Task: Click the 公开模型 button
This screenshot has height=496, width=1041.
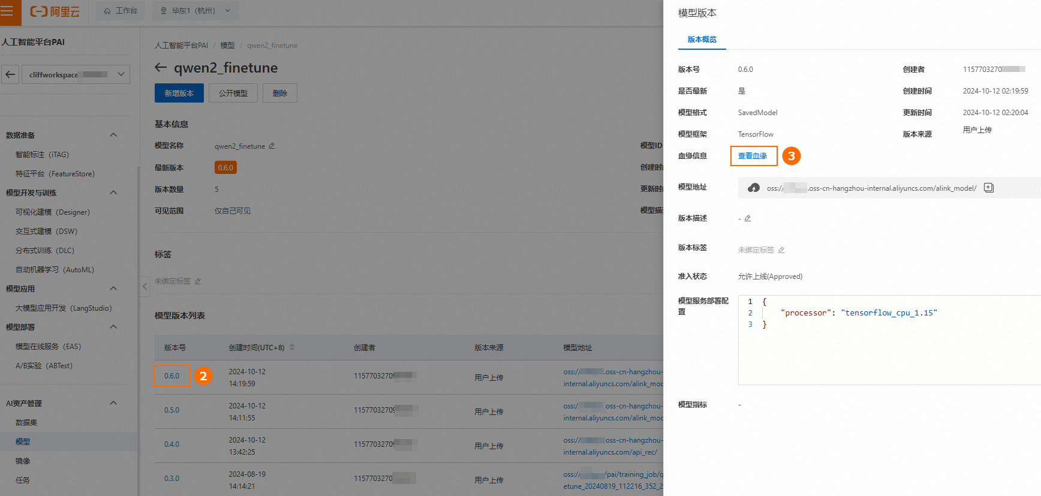Action: pyautogui.click(x=233, y=93)
